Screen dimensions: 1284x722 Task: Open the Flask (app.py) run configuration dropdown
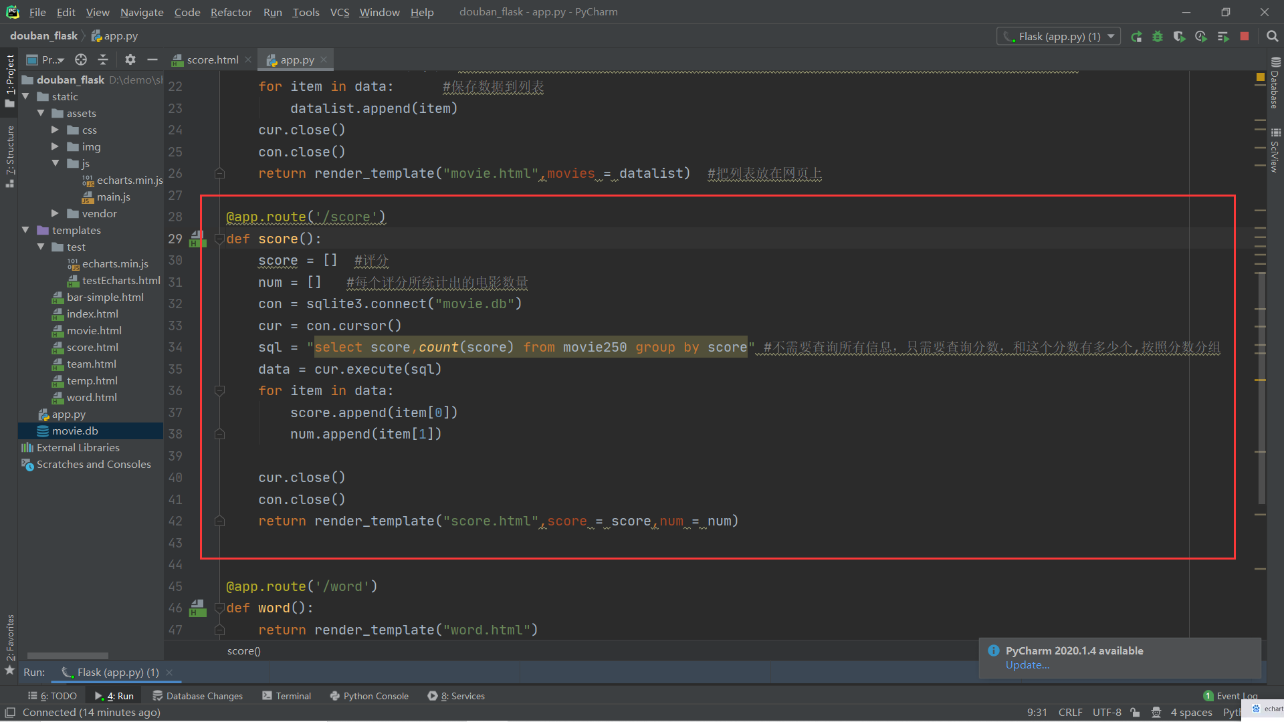pyautogui.click(x=1058, y=37)
